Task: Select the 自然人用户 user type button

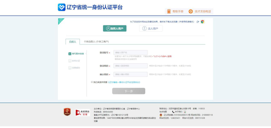Action: 115,29
